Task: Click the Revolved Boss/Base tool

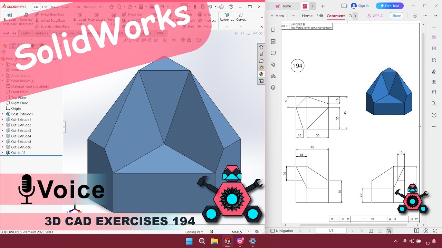Action: 26,19
